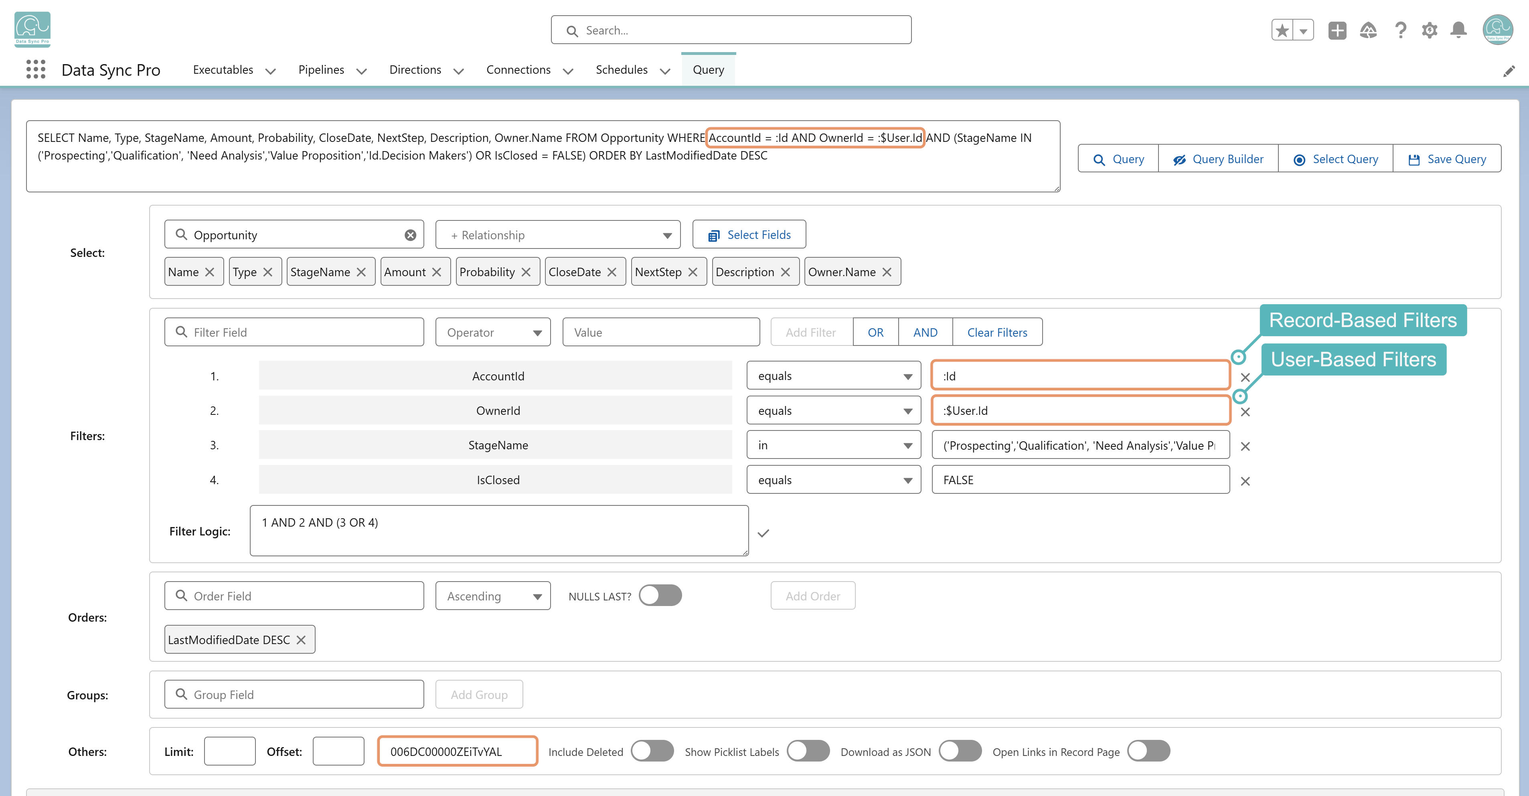Screen dimensions: 1529x796
Task: Clear the Opportunity object selection
Action: 410,235
